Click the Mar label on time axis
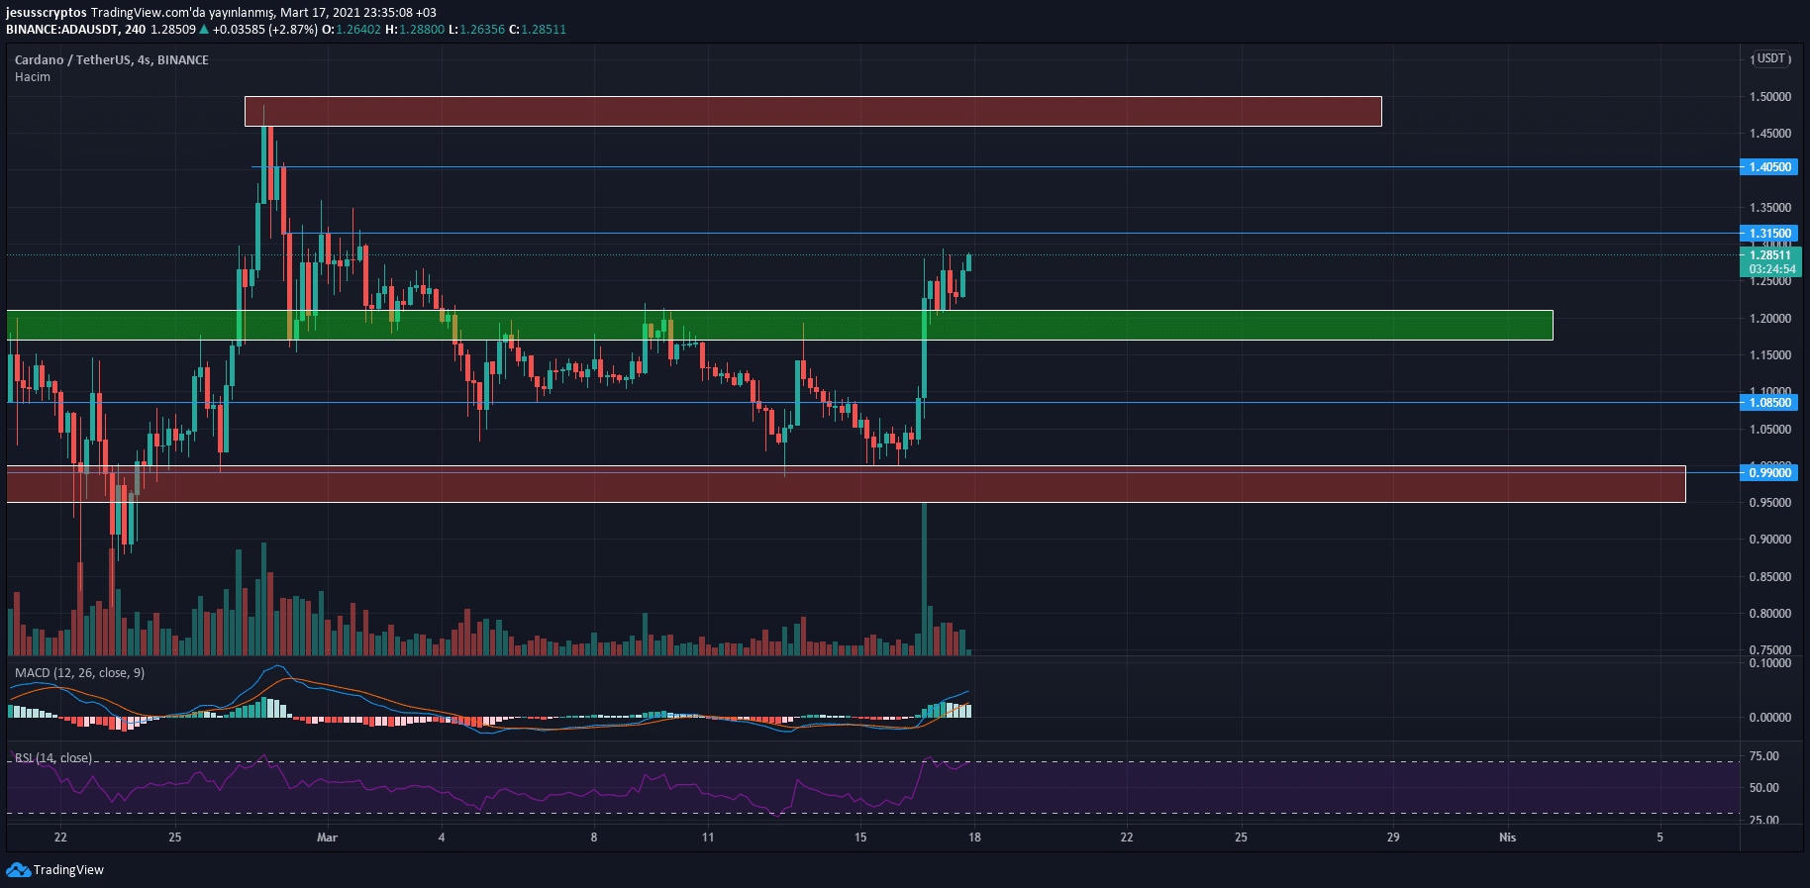Image resolution: width=1810 pixels, height=888 pixels. [327, 838]
